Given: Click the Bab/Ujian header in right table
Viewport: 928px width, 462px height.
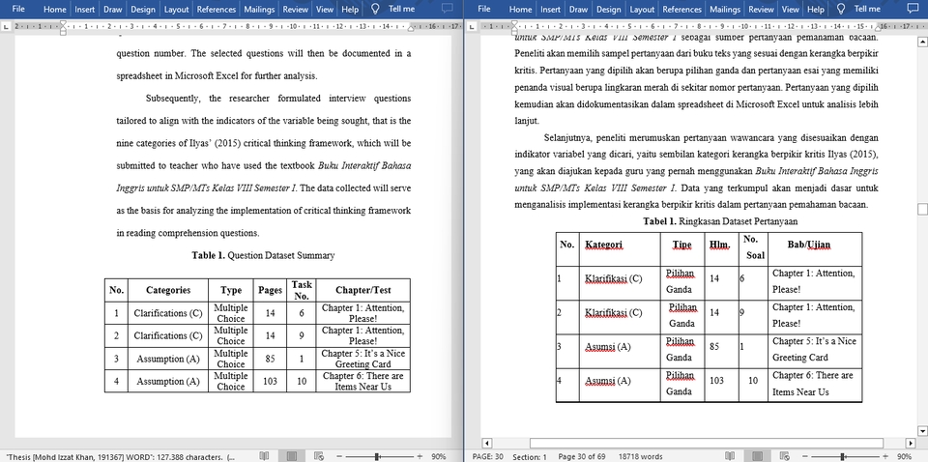Looking at the screenshot, I should pyautogui.click(x=814, y=249).
